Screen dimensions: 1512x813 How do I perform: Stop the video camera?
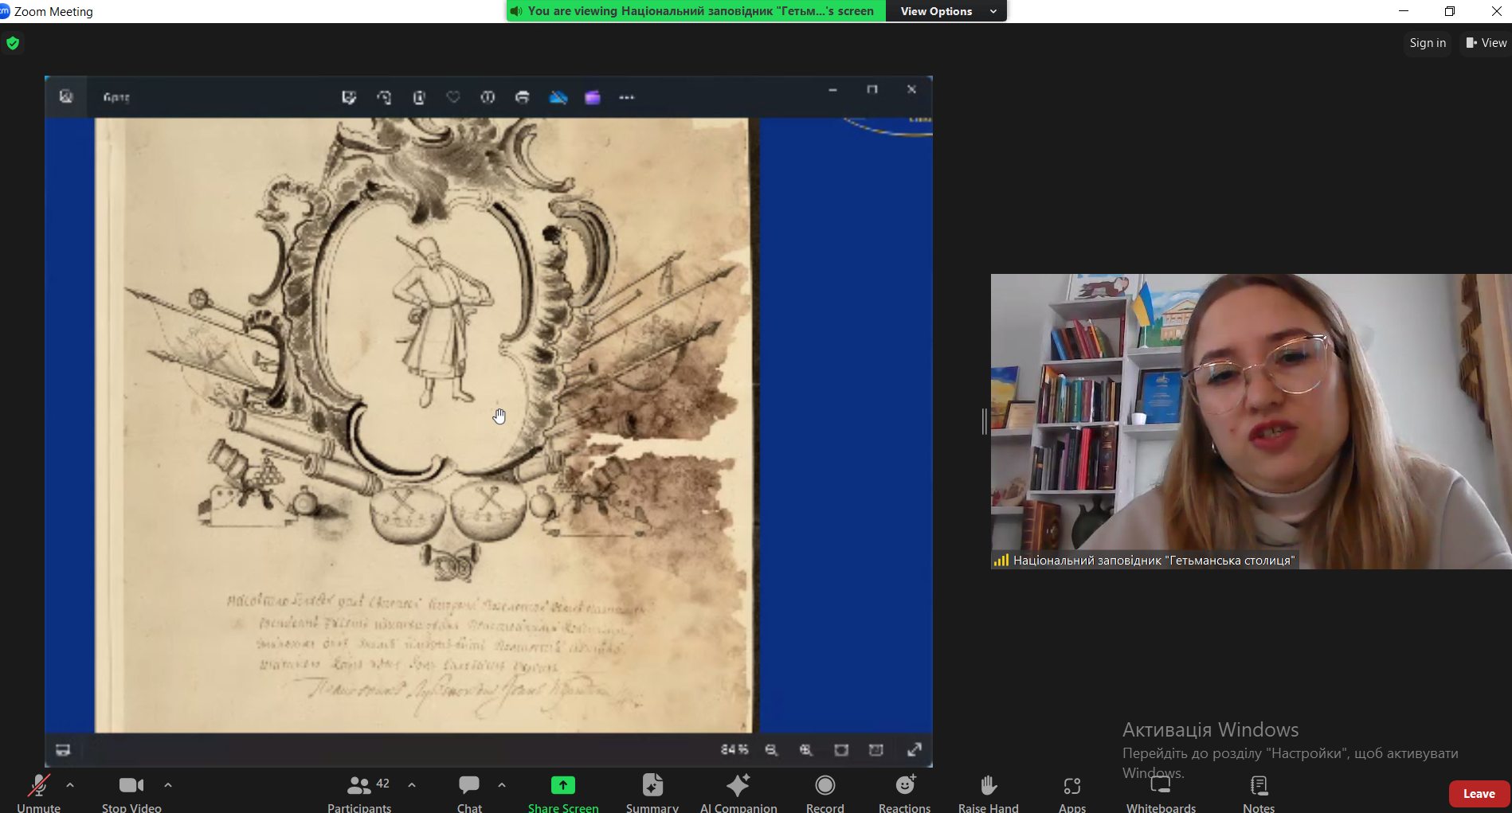[131, 792]
